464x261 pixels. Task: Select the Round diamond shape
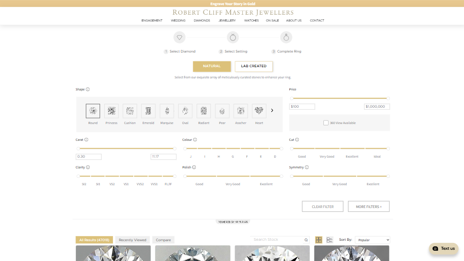(x=93, y=111)
